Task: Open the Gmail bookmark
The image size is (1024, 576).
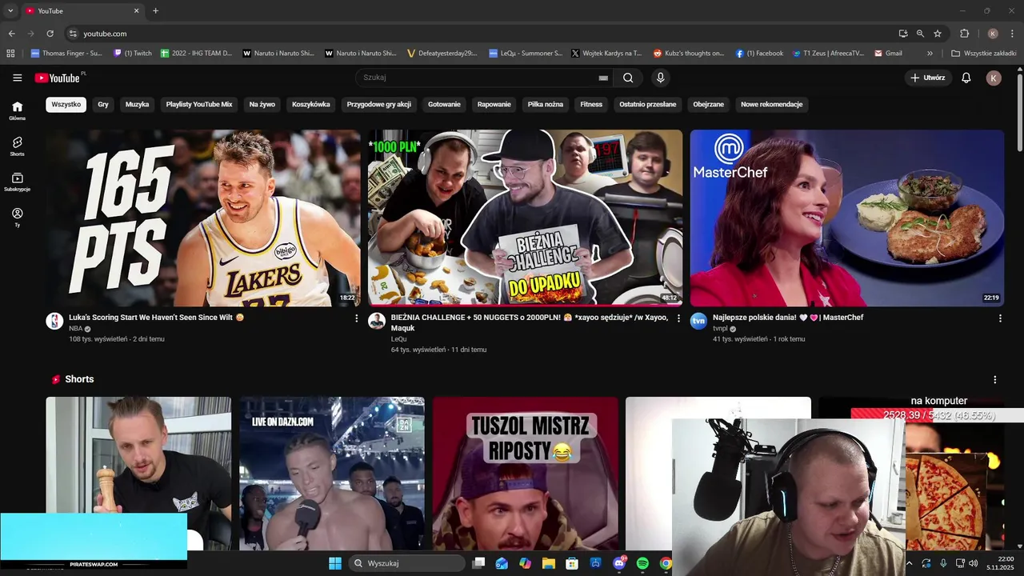Action: coord(889,54)
